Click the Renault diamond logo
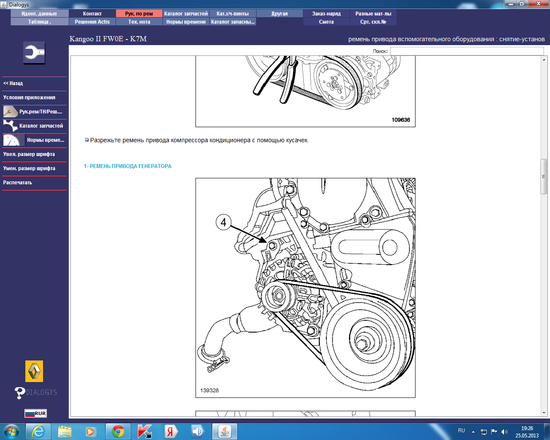 pyautogui.click(x=34, y=371)
